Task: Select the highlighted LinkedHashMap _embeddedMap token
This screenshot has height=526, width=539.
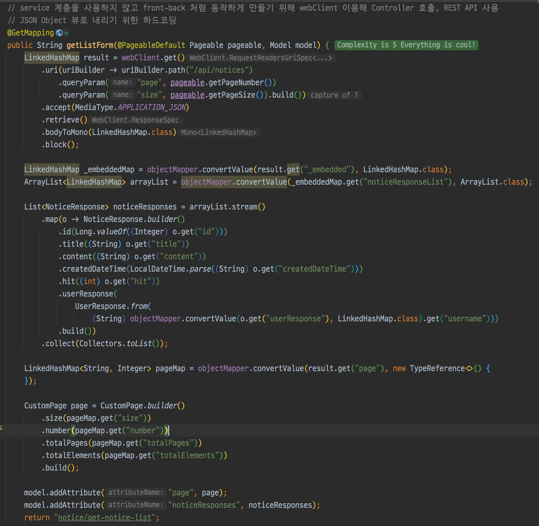Action: (52, 169)
